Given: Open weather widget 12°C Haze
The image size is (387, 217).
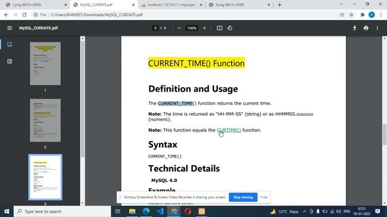Looking at the screenshot, I should [x=284, y=212].
